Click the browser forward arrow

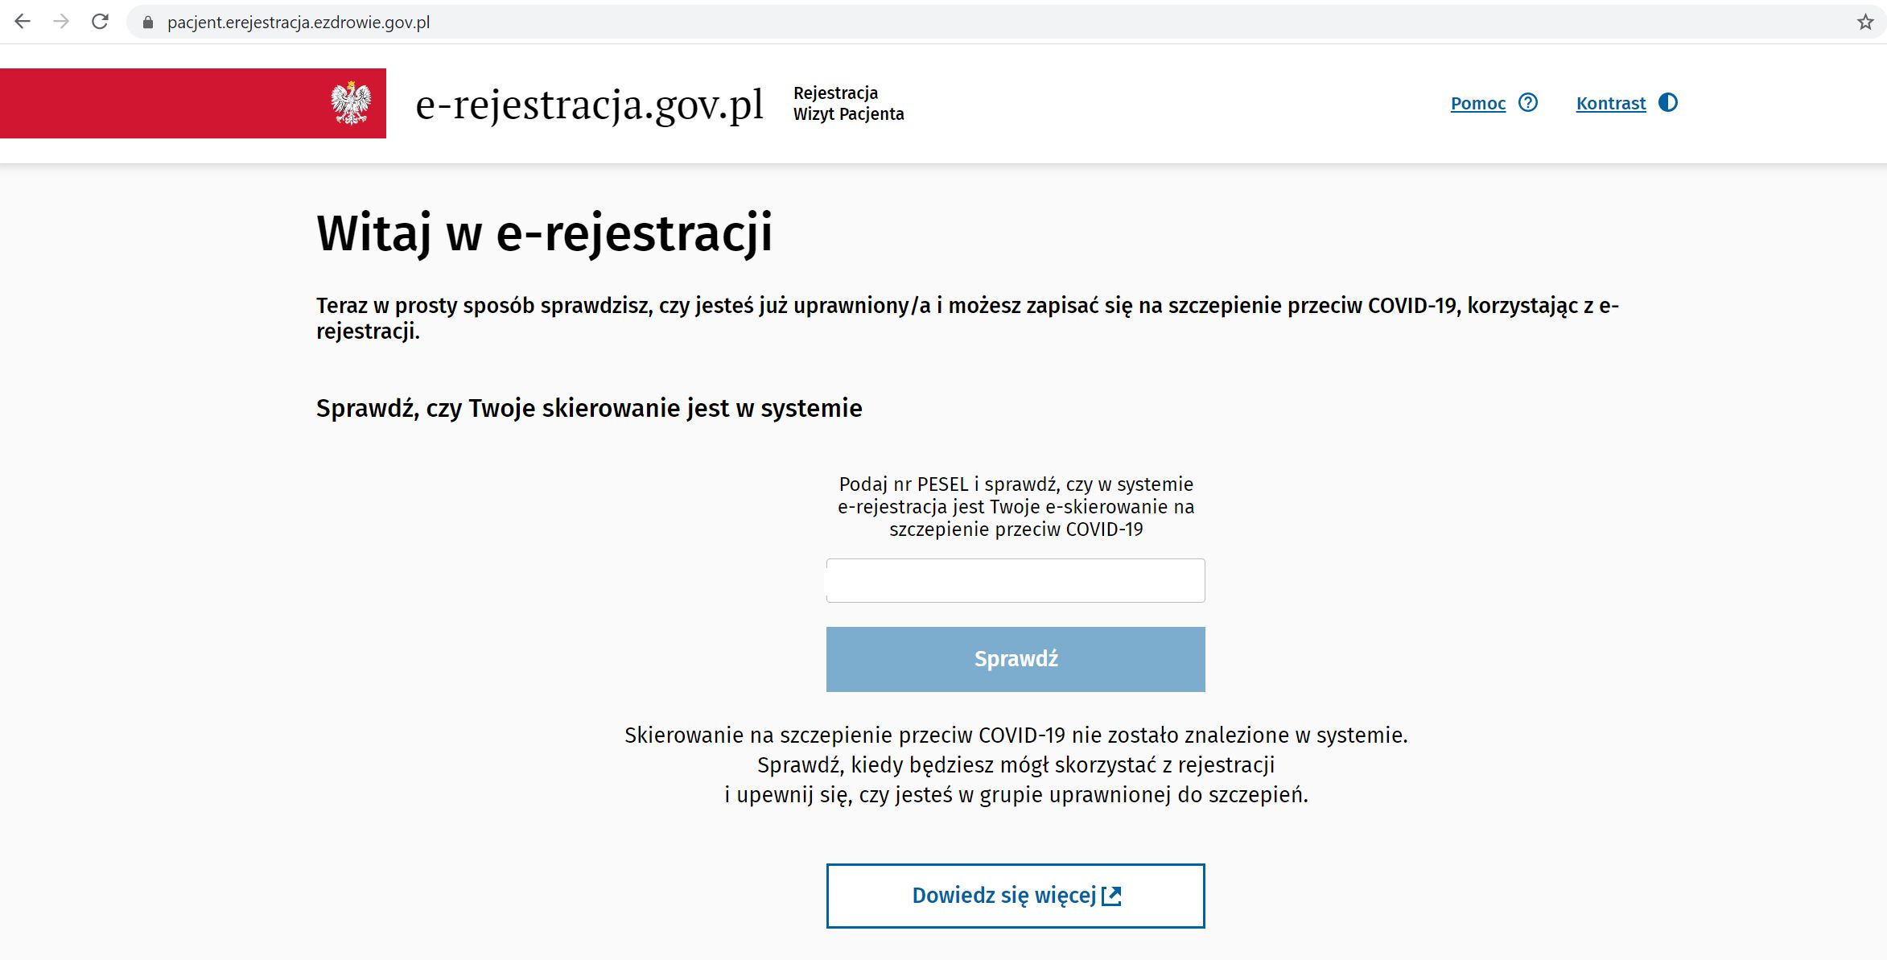pyautogui.click(x=61, y=22)
